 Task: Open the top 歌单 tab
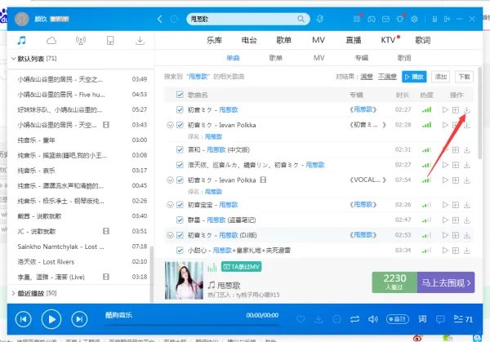[283, 40]
